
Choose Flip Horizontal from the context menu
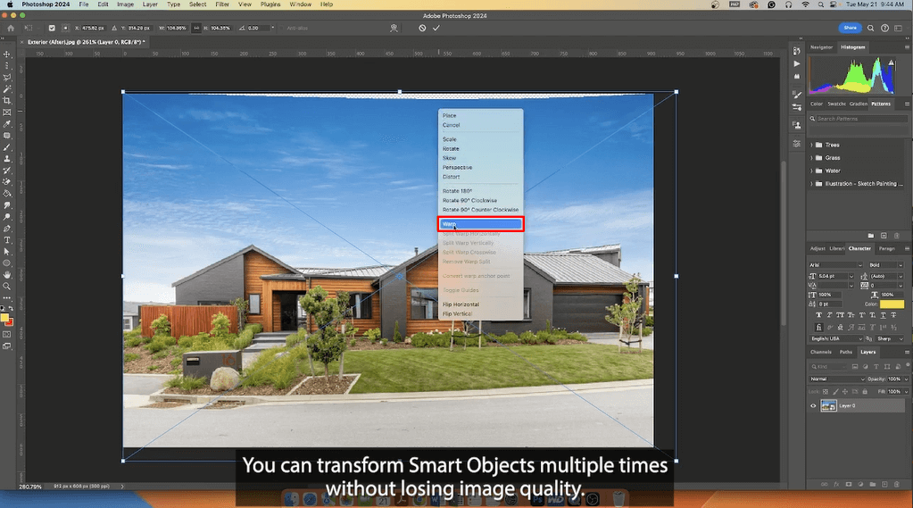(461, 304)
